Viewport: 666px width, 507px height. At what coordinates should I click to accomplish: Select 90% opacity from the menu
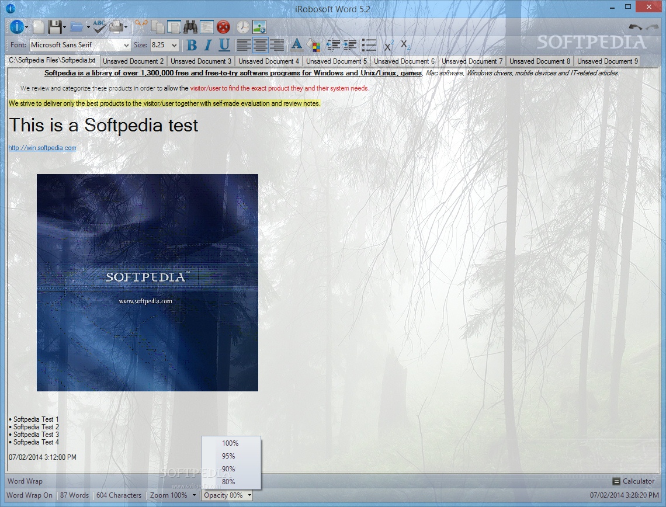click(230, 469)
